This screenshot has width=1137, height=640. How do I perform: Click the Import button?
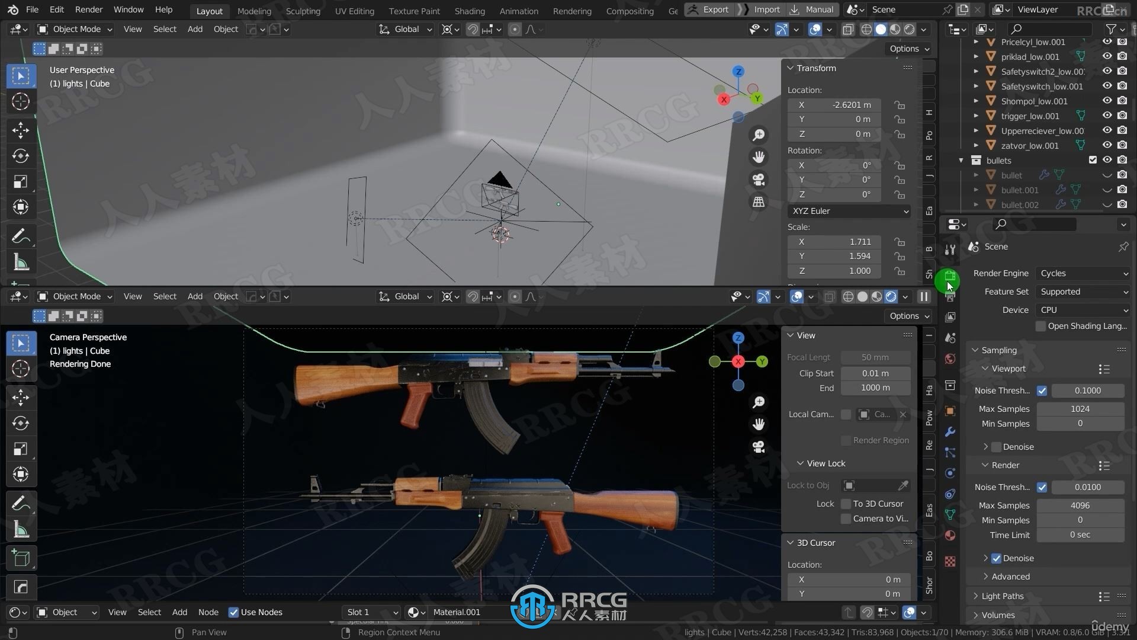[x=762, y=9]
